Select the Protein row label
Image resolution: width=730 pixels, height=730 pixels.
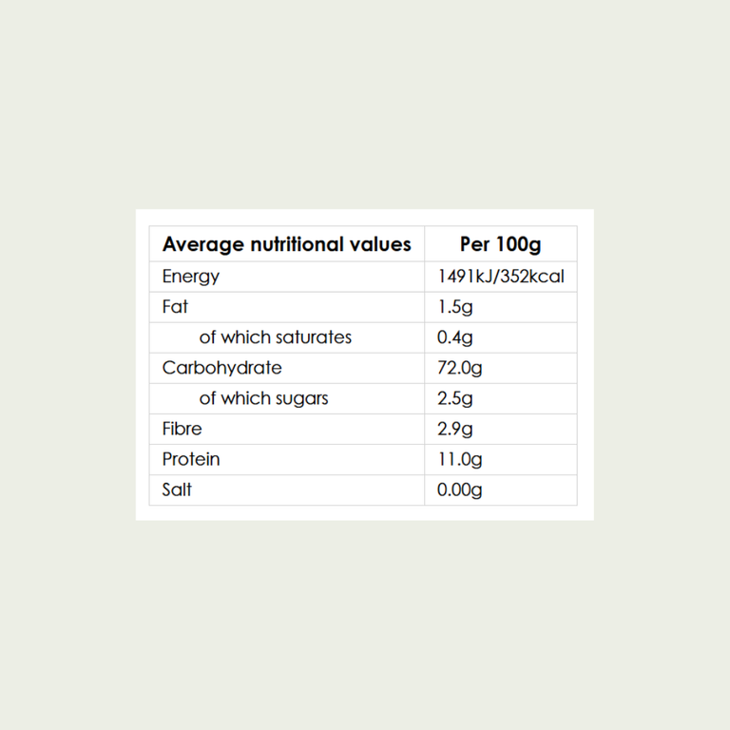click(x=190, y=459)
